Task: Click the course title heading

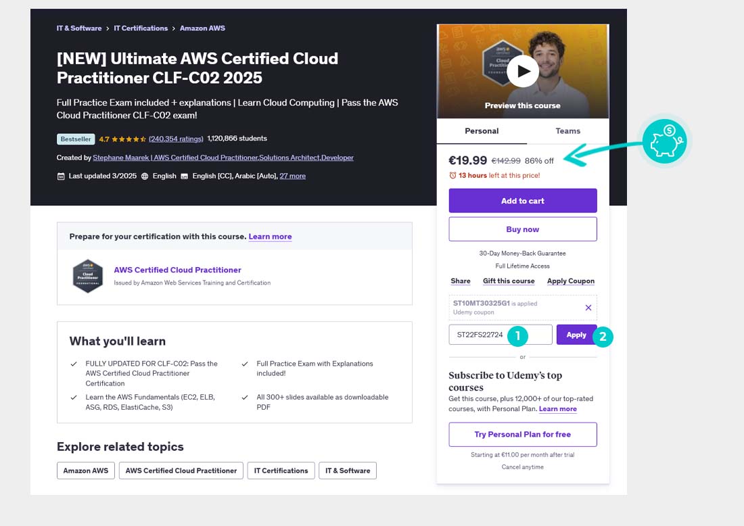Action: click(197, 68)
